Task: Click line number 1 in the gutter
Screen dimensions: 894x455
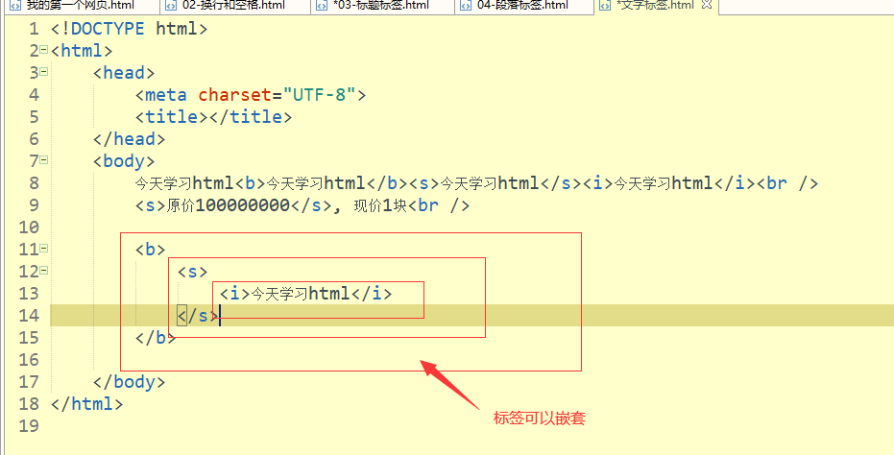Action: pos(34,29)
